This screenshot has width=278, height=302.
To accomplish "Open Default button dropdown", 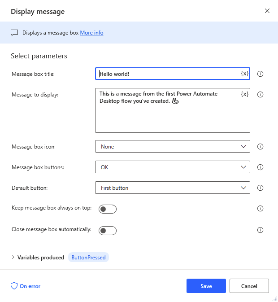I will 173,188.
